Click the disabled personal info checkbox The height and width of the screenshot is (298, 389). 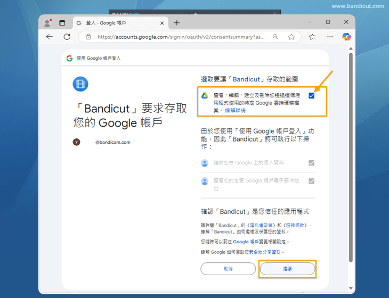click(311, 163)
